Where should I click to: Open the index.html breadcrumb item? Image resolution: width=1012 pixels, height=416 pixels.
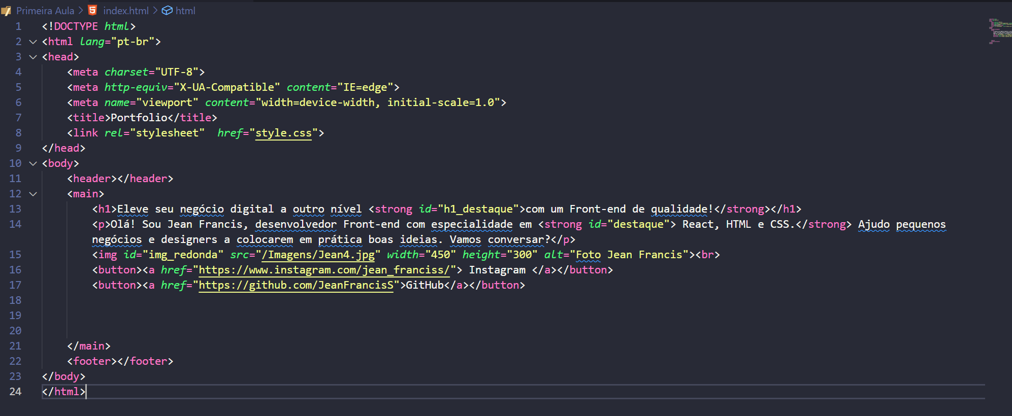pos(126,11)
